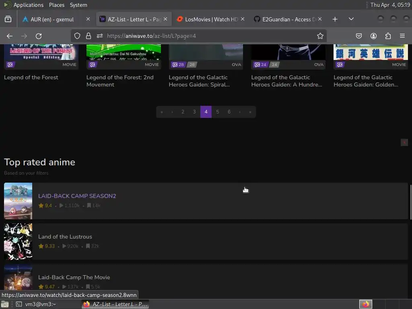Close the E2Guardian tab
This screenshot has height=309, width=412.
[320, 19]
